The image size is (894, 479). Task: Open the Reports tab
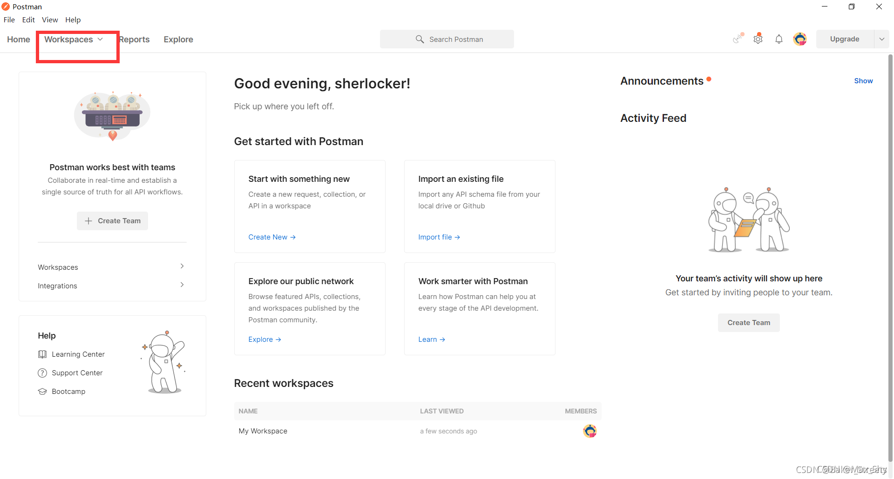134,40
